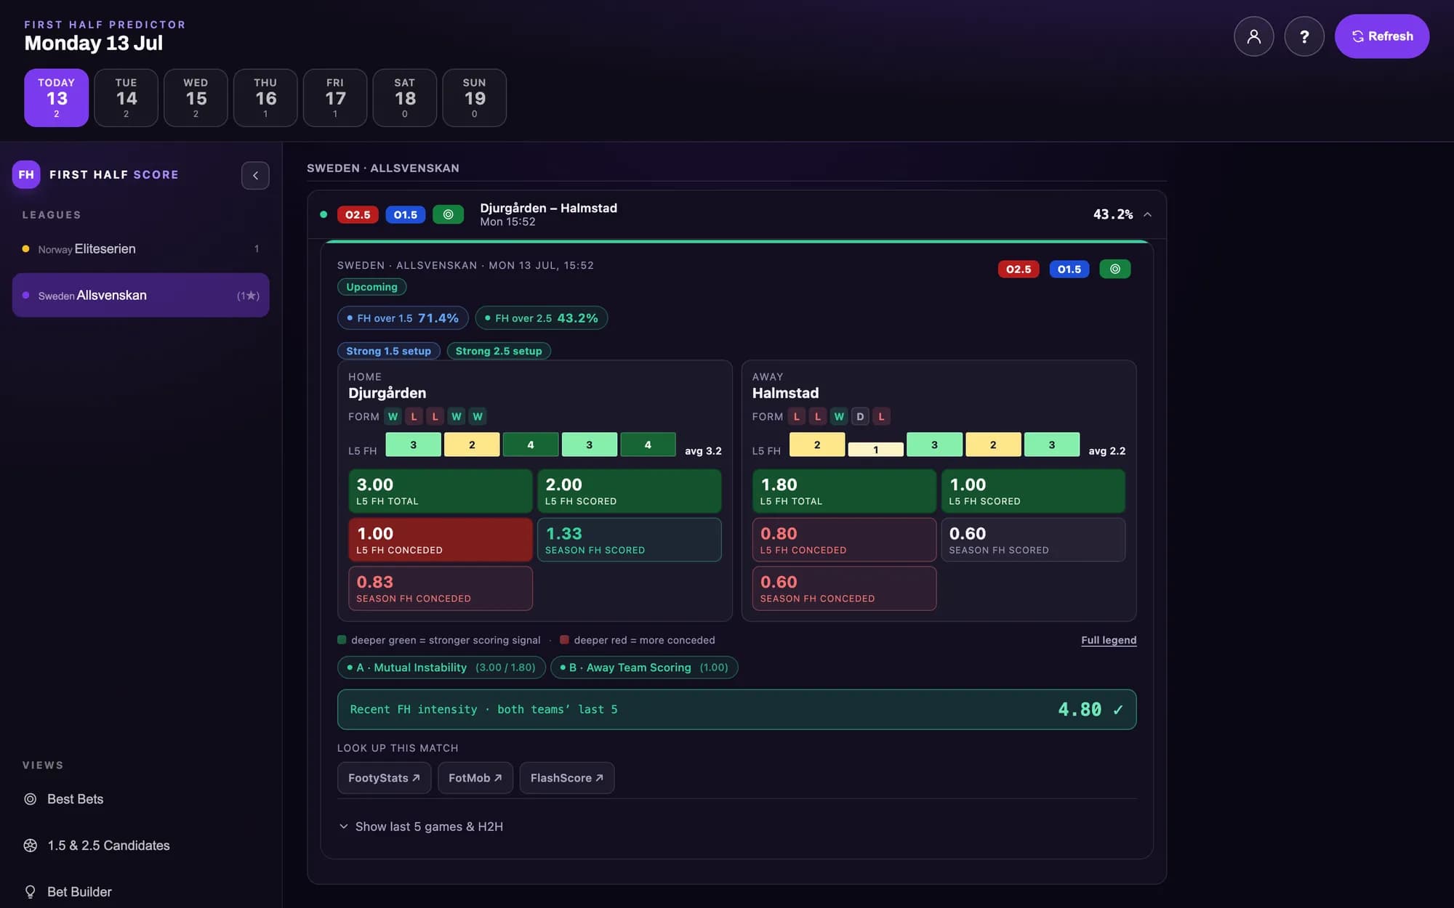The height and width of the screenshot is (908, 1454).
Task: Click the Refresh button
Action: point(1382,36)
